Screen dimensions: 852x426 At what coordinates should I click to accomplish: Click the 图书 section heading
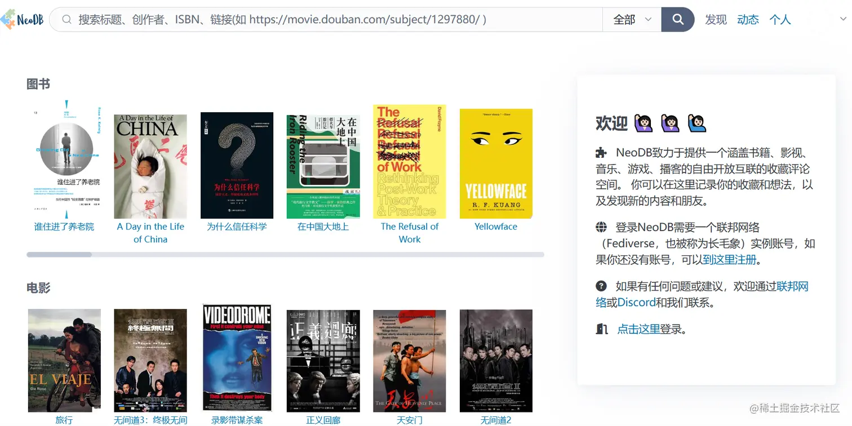pos(38,84)
